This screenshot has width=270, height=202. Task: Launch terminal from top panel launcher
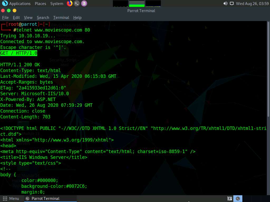[77, 3]
